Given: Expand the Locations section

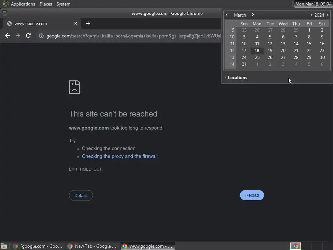Looking at the screenshot, I should pos(236,77).
